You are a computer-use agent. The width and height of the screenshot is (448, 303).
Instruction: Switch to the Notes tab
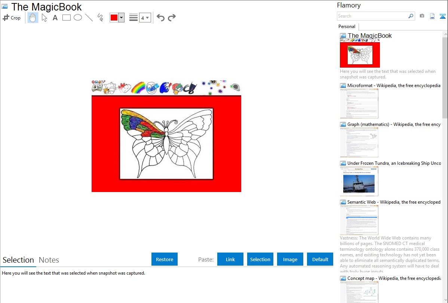49,260
